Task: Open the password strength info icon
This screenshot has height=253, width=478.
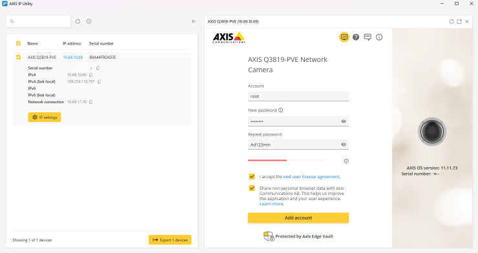Action: pyautogui.click(x=346, y=161)
